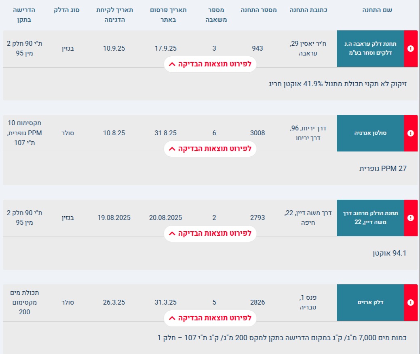
Task: Click the כתובת התחנה column header
Action: [308, 10]
